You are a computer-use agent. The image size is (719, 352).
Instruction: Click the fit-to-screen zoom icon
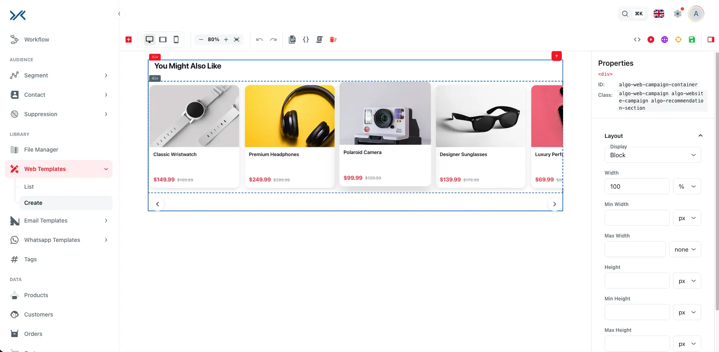click(x=237, y=40)
